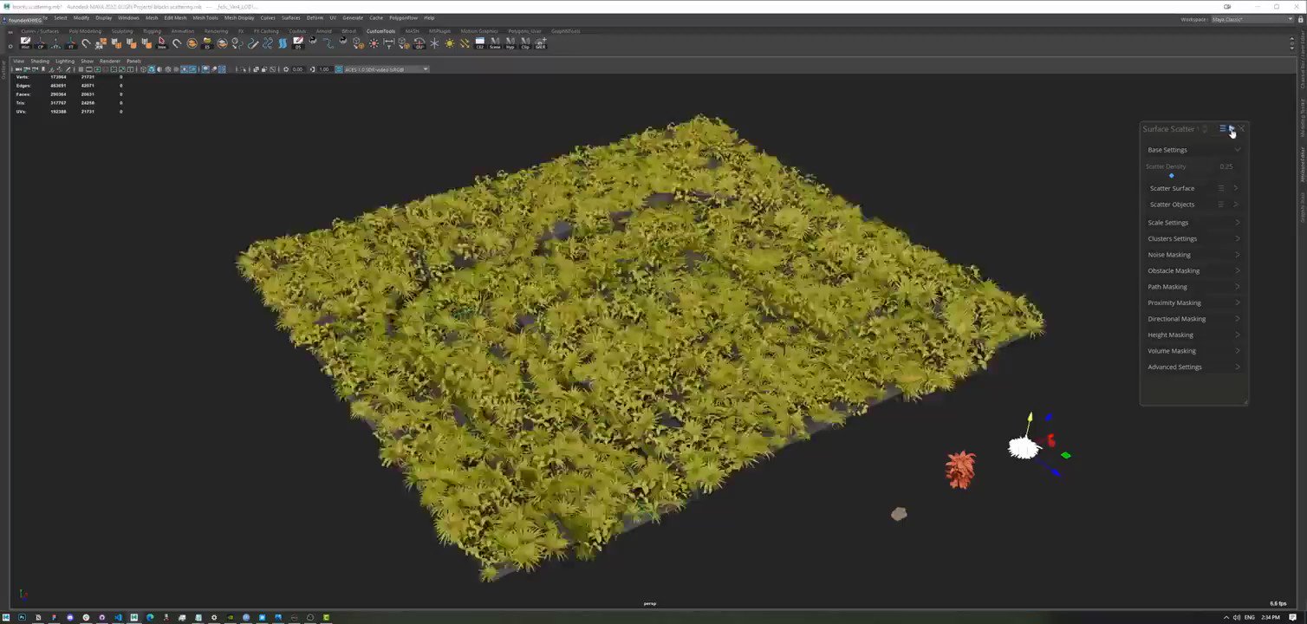Select the wireframe shading icon in panel toolbar
The height and width of the screenshot is (624, 1307).
pos(144,69)
